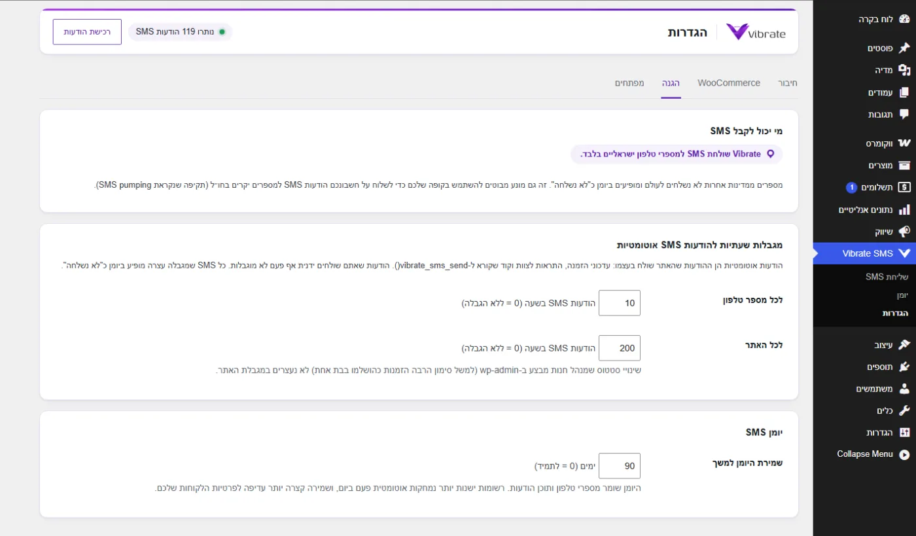Click the תשלומים notification count badge
Image resolution: width=916 pixels, height=536 pixels.
851,188
